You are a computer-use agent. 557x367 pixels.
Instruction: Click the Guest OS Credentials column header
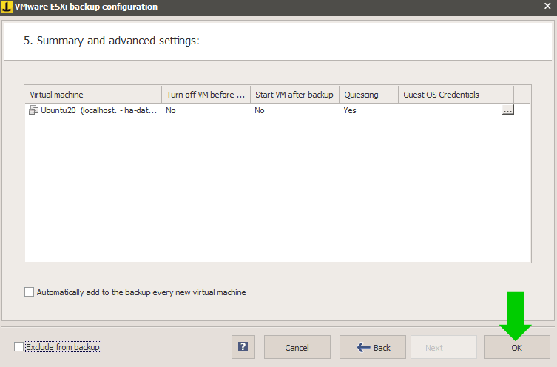click(450, 95)
